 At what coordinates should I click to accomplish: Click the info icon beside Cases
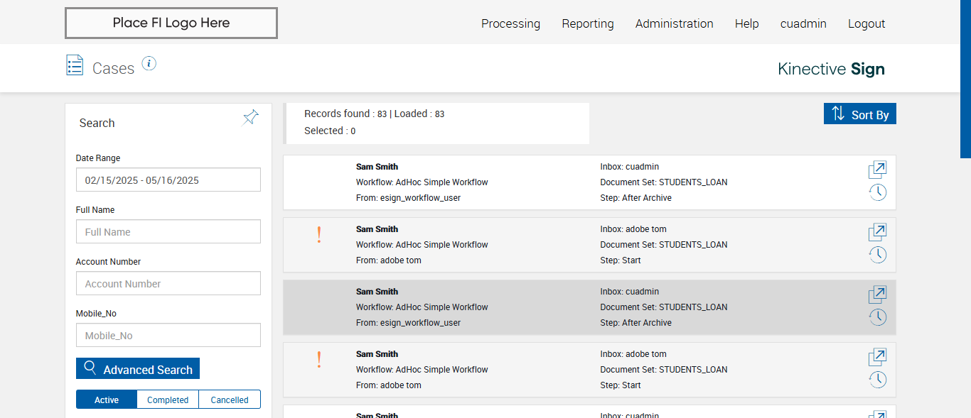(x=149, y=64)
